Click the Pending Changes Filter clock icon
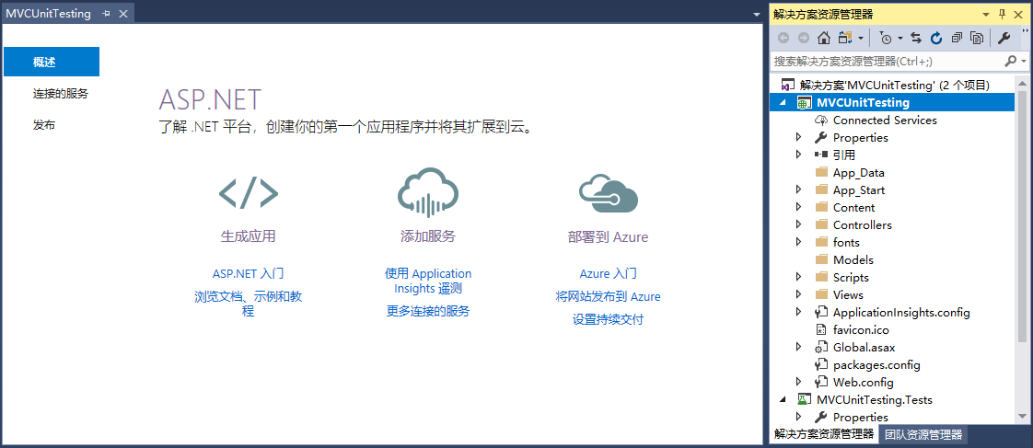The height and width of the screenshot is (448, 1033). (x=886, y=38)
